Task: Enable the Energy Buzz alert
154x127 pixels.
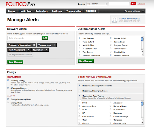Action: click(x=8, y=103)
